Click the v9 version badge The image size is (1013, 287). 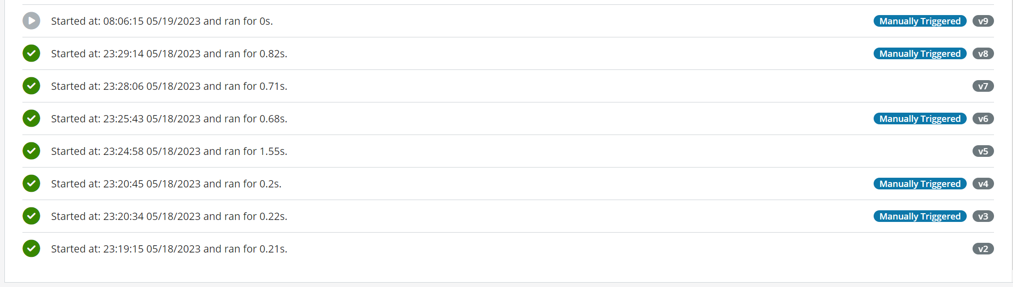click(983, 21)
